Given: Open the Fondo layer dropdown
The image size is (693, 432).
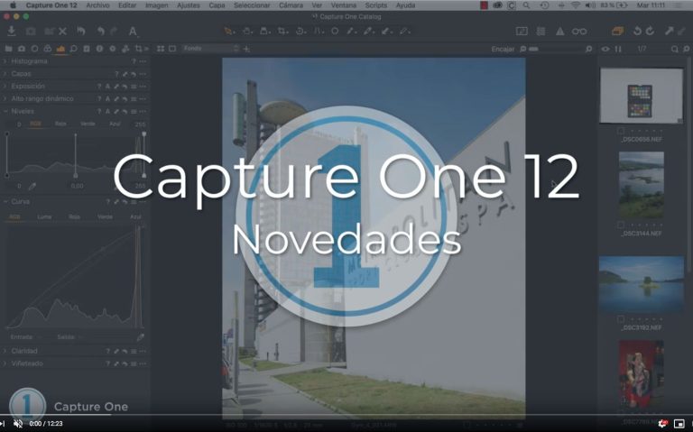Looking at the screenshot, I should point(211,49).
